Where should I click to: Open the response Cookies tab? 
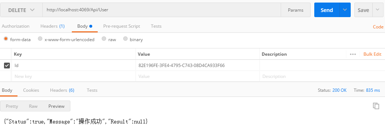point(31,90)
